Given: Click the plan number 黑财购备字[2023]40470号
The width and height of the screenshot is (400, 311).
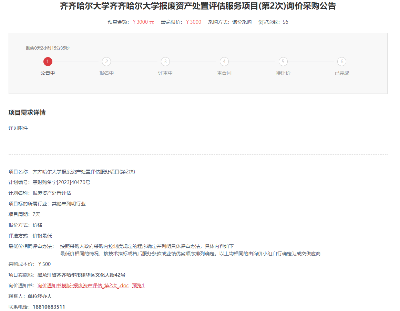Looking at the screenshot, I should point(61,182).
